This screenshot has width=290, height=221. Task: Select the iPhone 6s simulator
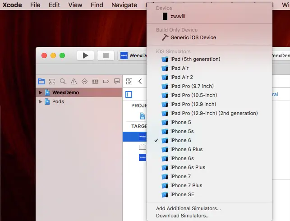tap(209, 158)
